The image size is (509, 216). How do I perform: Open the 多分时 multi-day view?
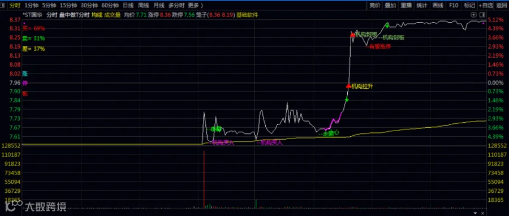(176, 5)
